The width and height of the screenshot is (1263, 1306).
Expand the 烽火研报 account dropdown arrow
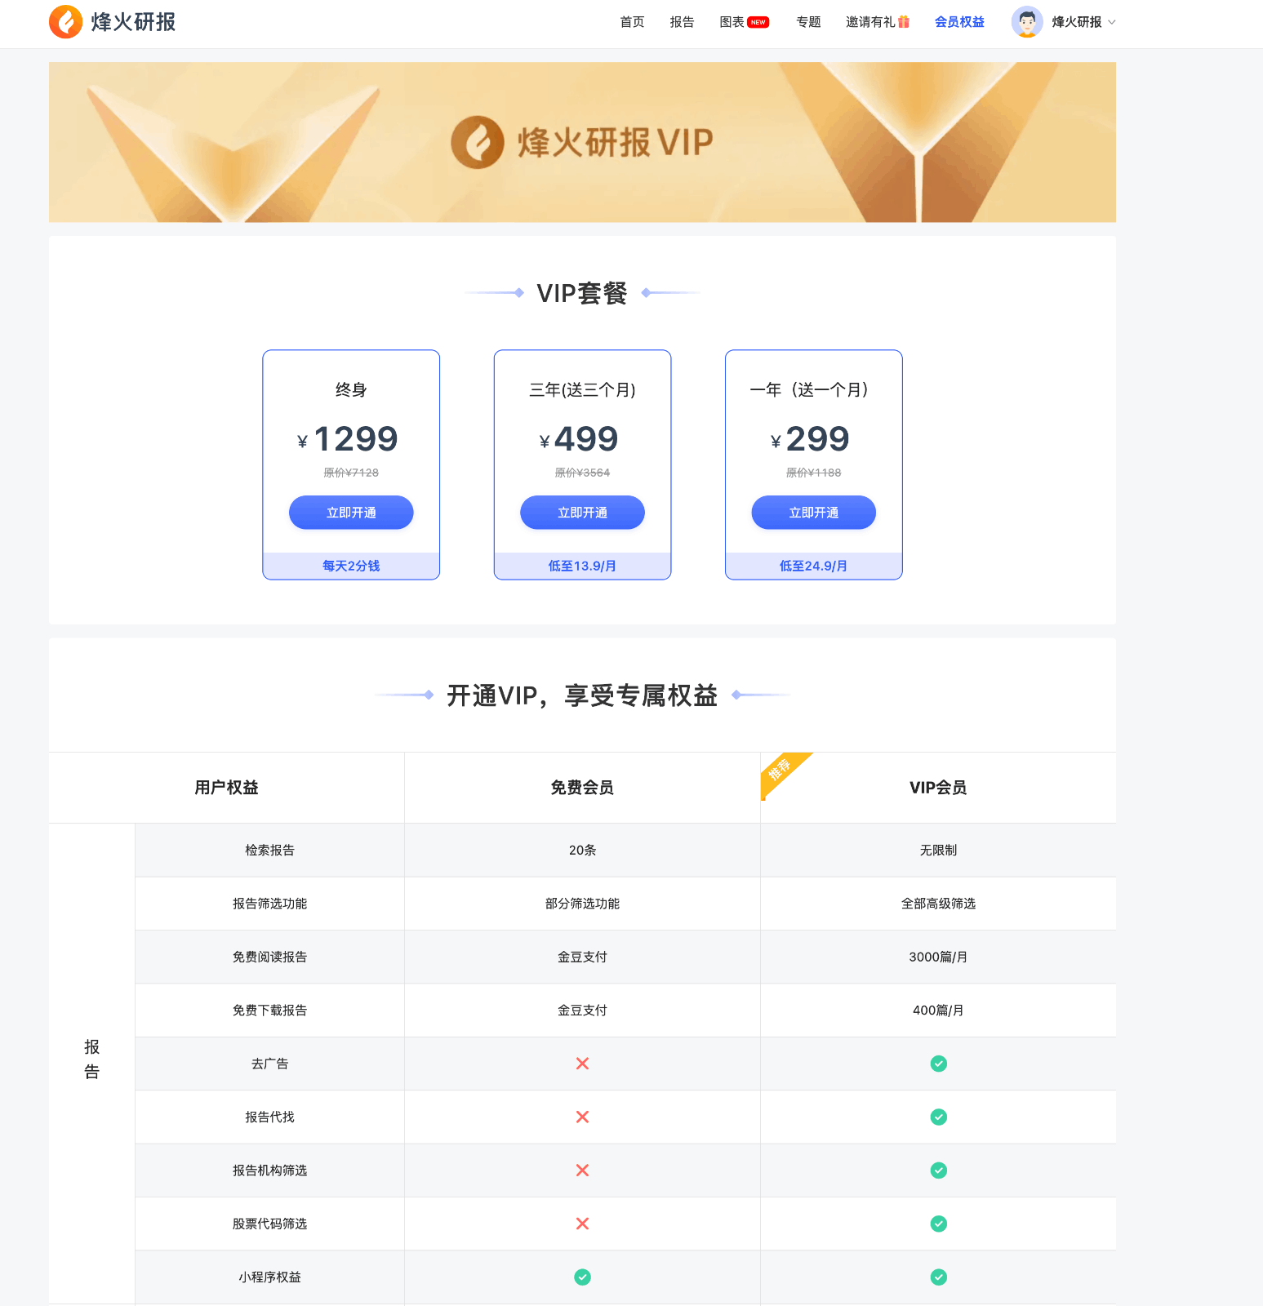pos(1111,22)
